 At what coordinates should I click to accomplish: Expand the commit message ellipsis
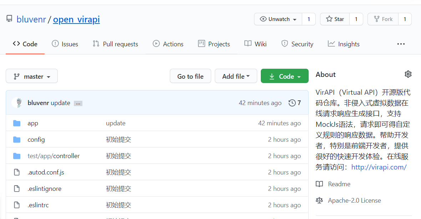coord(78,104)
